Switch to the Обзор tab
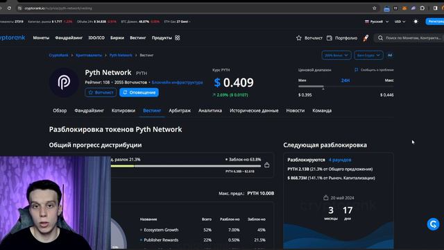 tap(60, 110)
